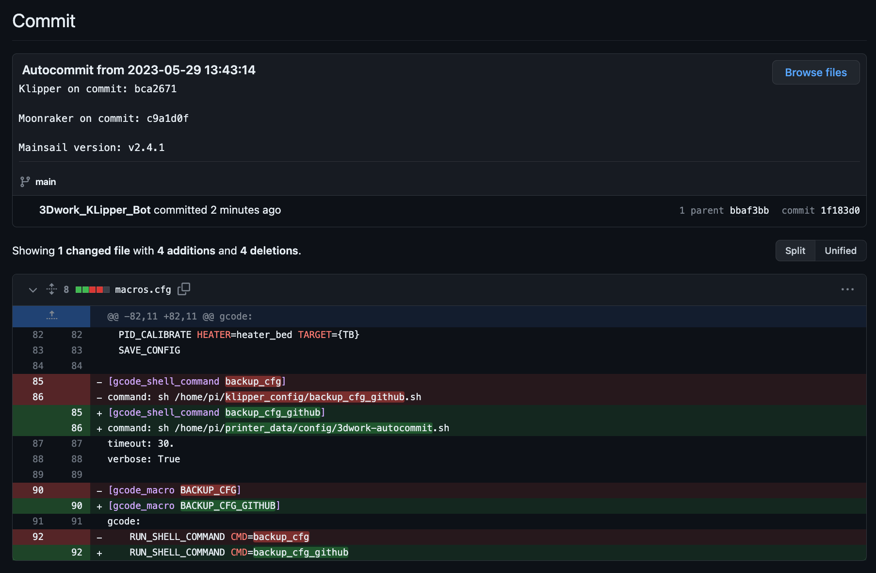Click deleted line number 90
The height and width of the screenshot is (573, 876).
(x=38, y=490)
